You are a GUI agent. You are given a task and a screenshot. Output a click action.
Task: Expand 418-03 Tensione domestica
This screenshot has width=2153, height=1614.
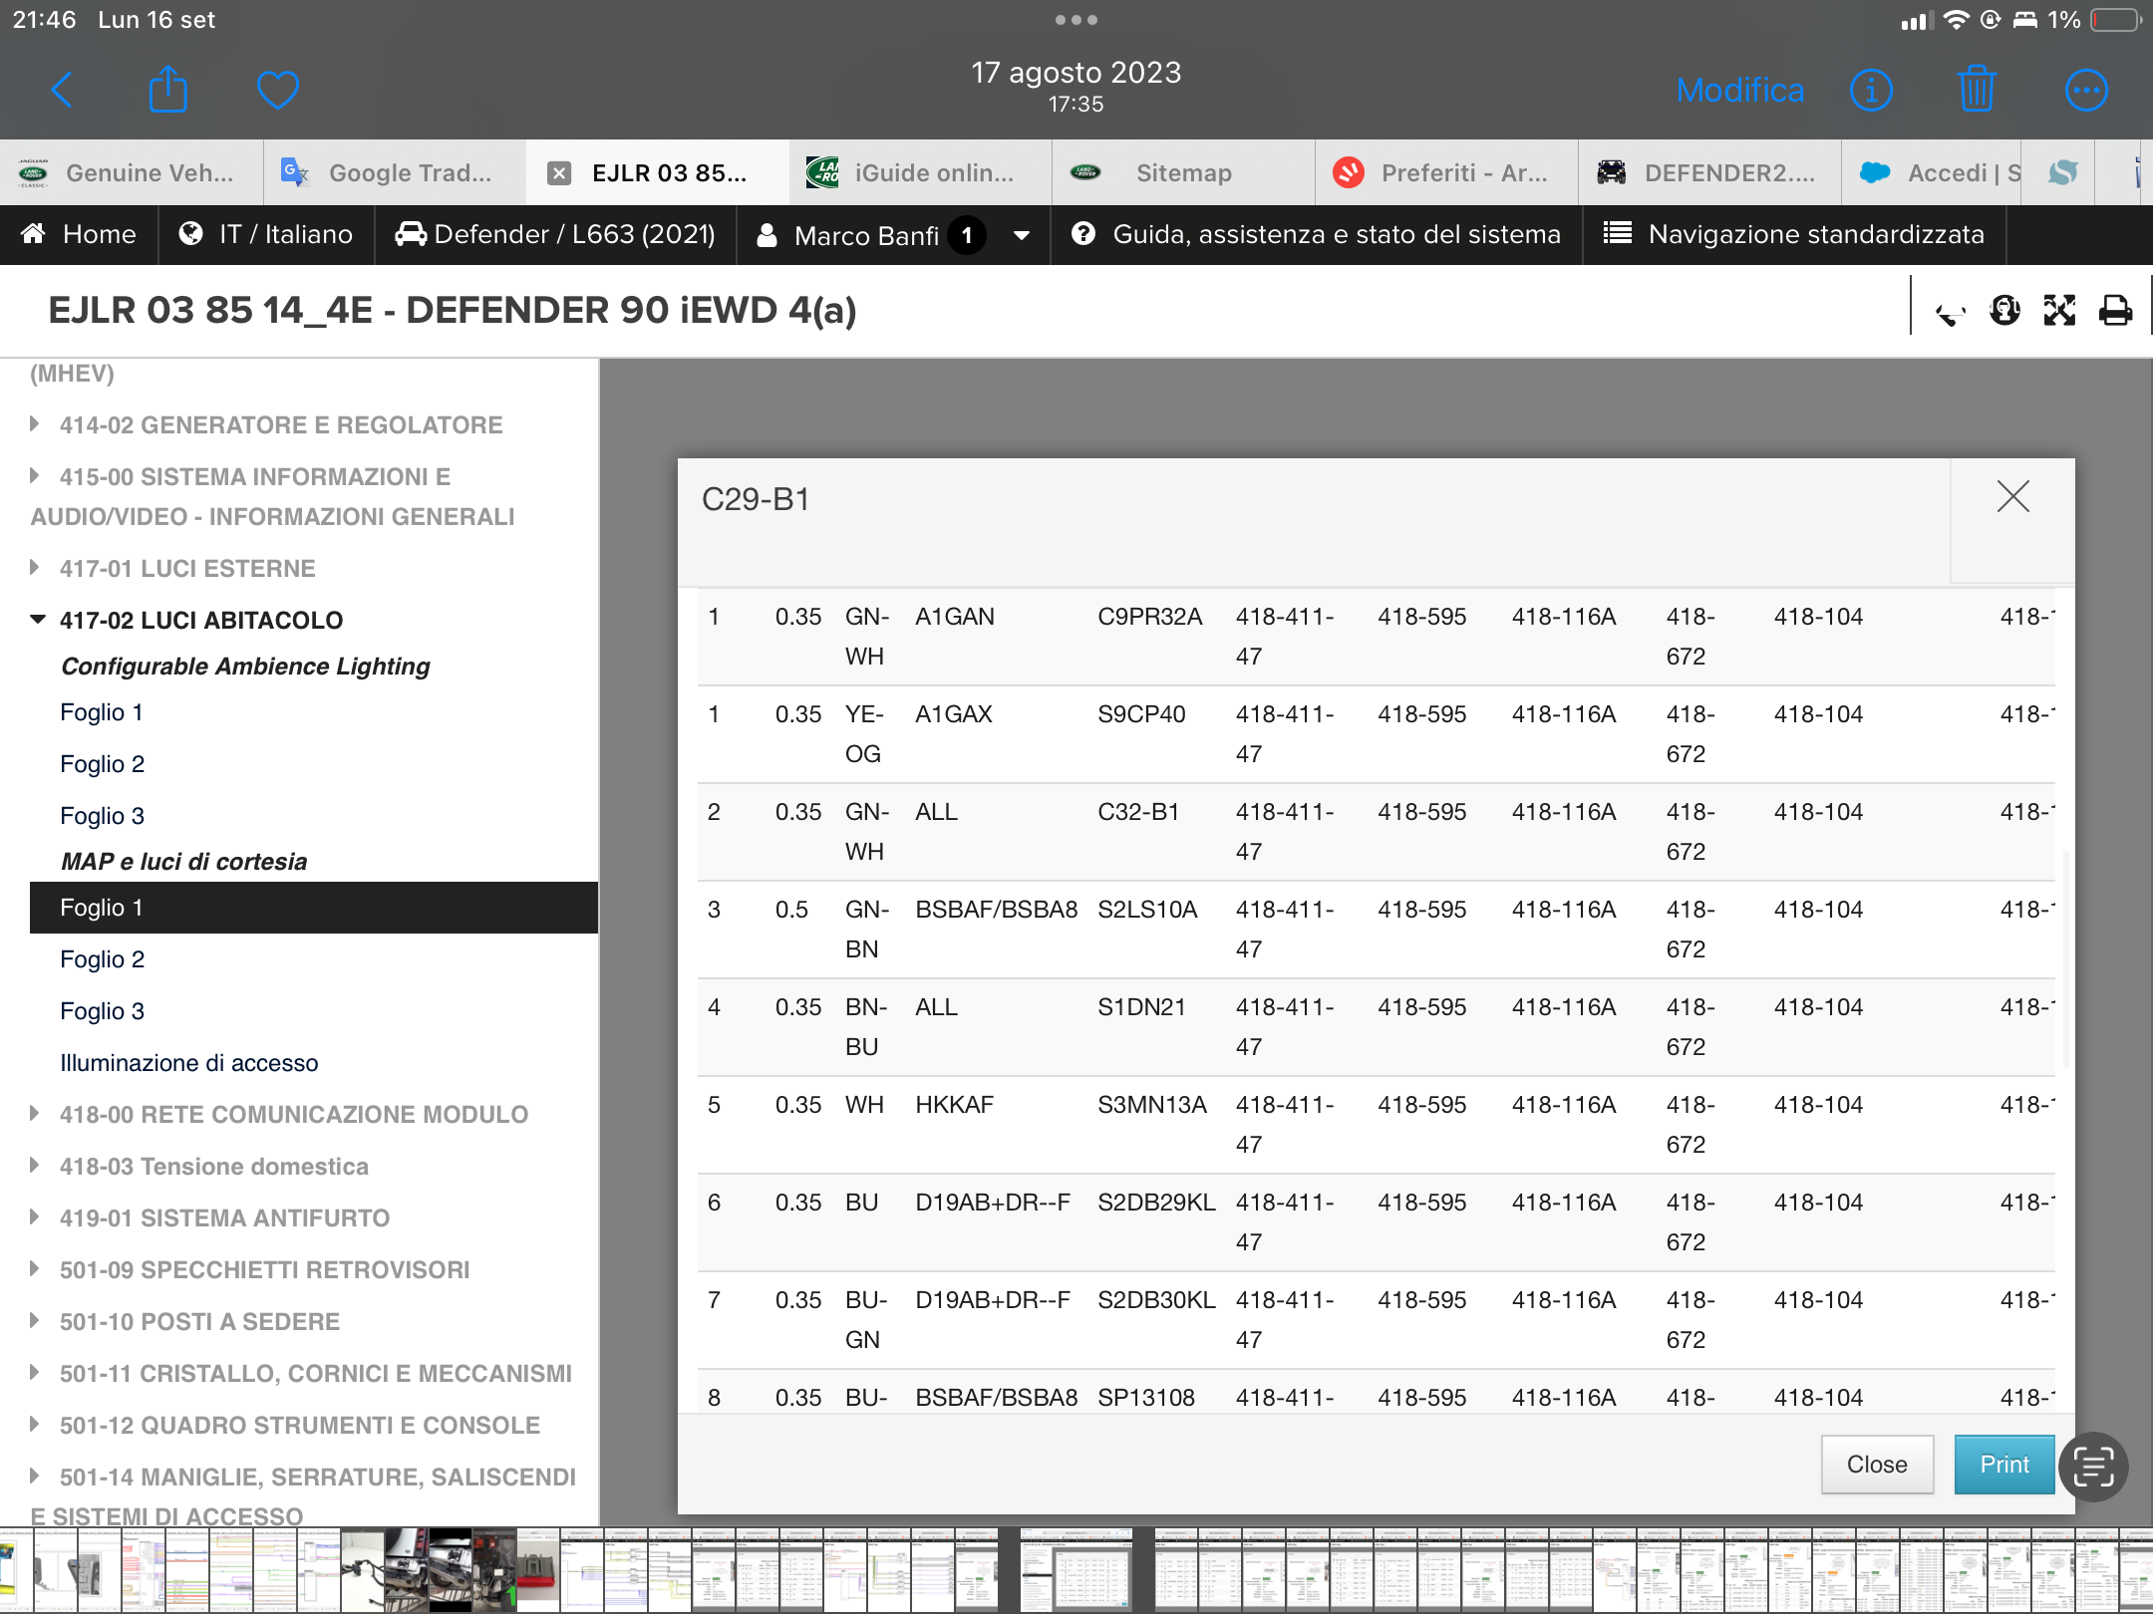(214, 1167)
